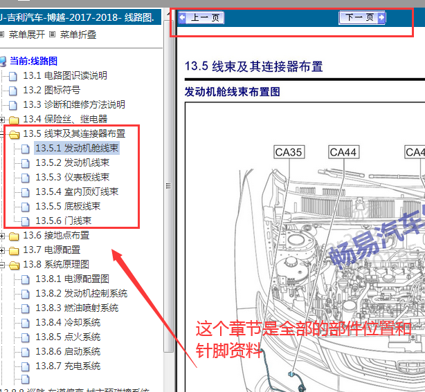Open 13.2 图标符号 page
425x392 pixels.
pyautogui.click(x=51, y=90)
